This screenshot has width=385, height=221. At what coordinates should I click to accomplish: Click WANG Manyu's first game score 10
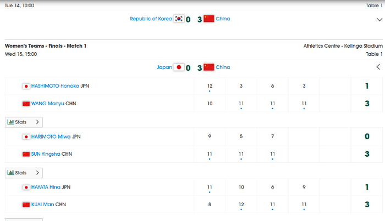pyautogui.click(x=210, y=104)
